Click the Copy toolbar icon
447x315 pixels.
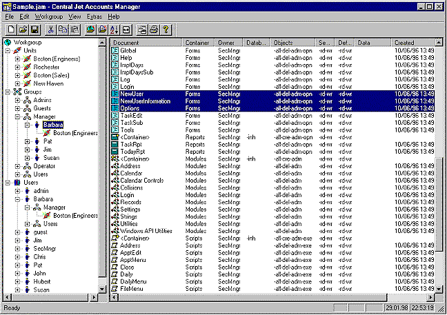pos(63,30)
